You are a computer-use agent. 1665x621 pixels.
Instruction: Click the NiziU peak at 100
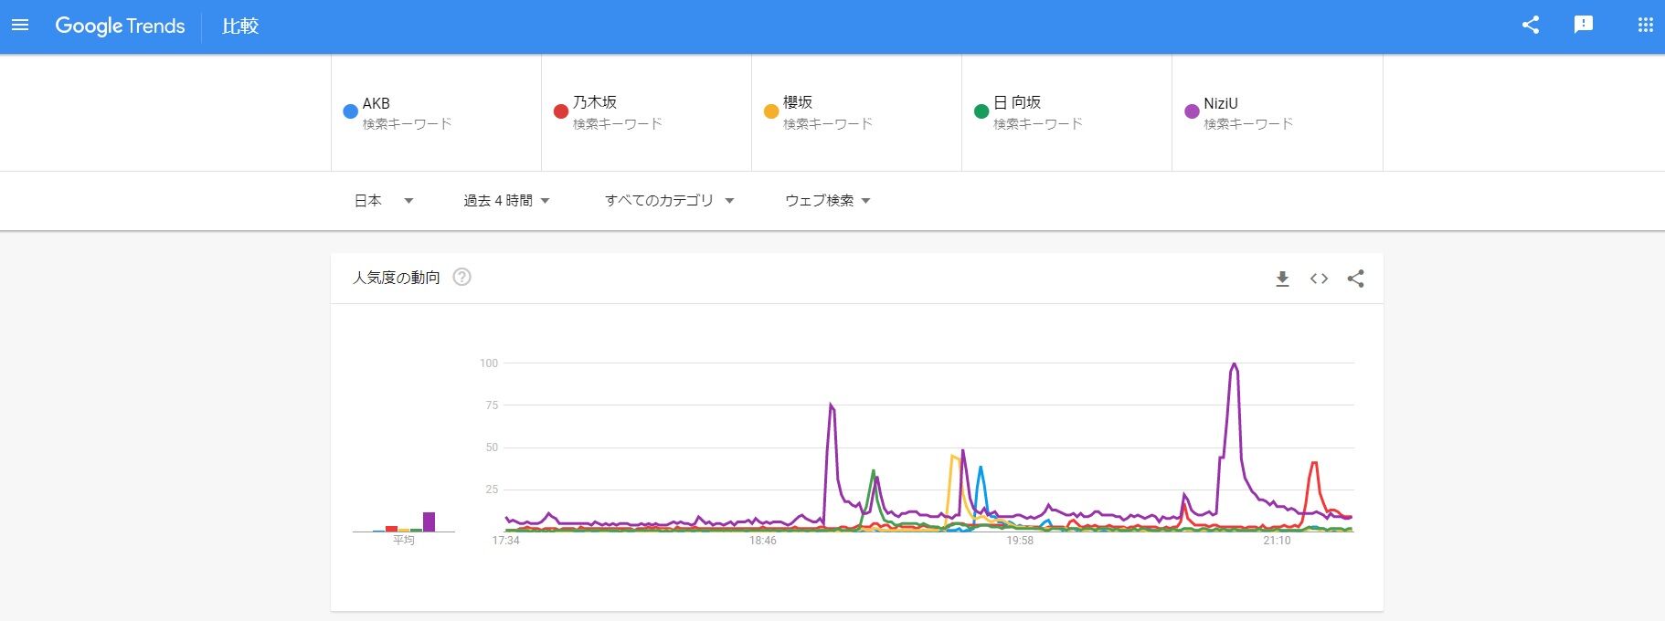click(x=1235, y=364)
